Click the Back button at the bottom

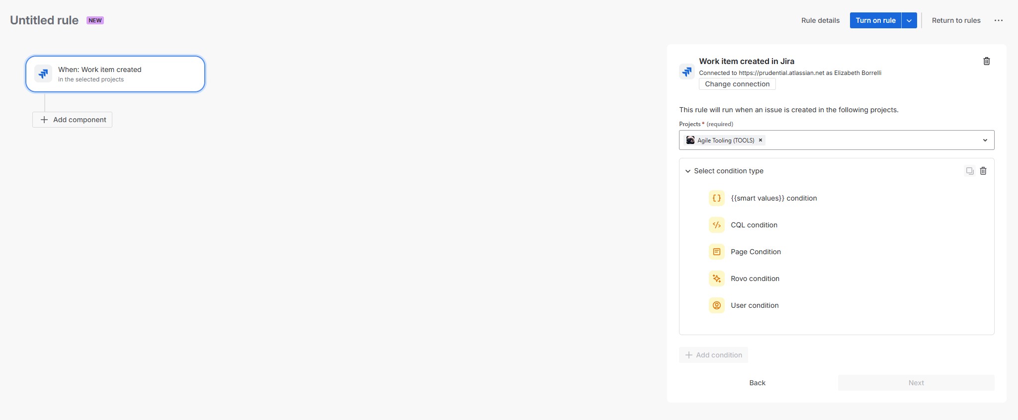click(757, 383)
